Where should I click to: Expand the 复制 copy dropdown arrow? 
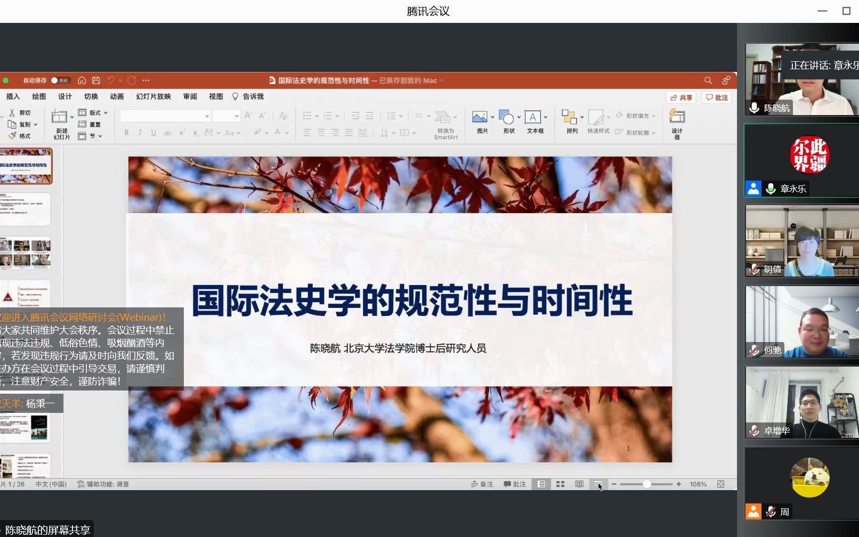[36, 125]
